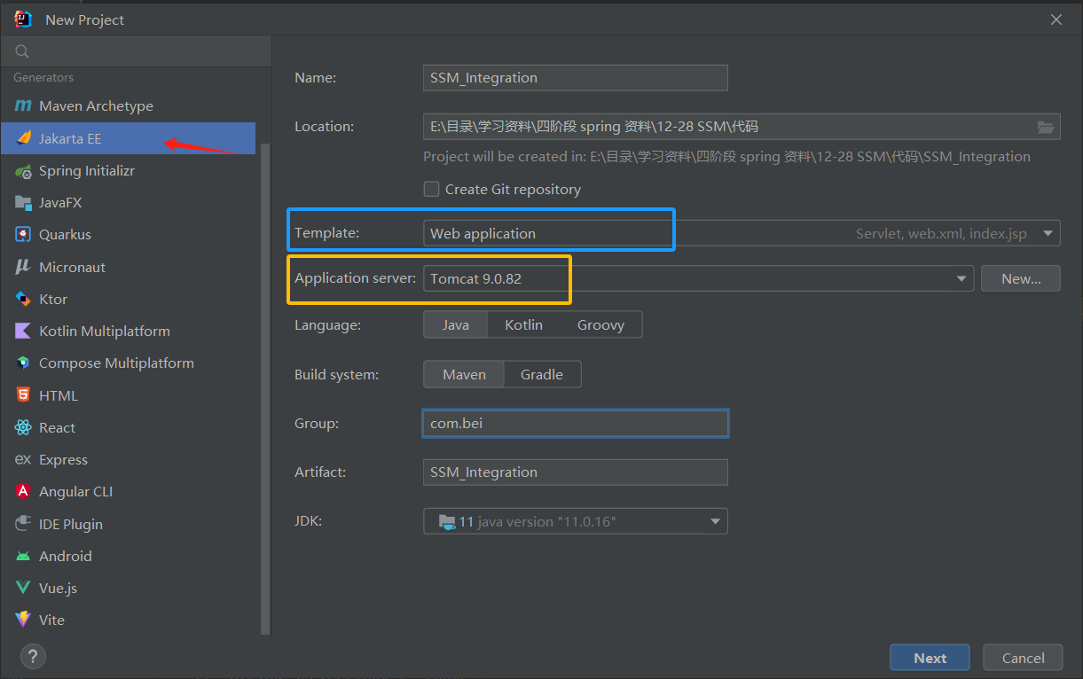1083x679 pixels.
Task: Click the search magnifier icon
Action: coord(22,51)
